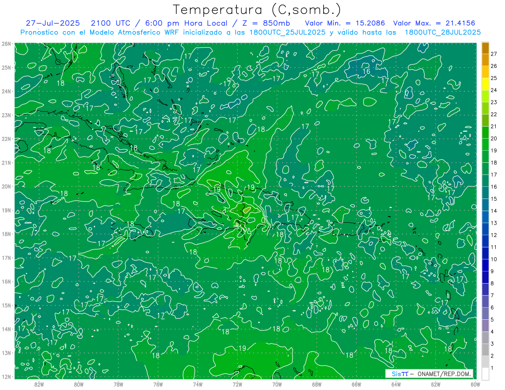505x390 pixels.
Task: Click the '68W' longitude axis label
Action: pyautogui.click(x=316, y=384)
